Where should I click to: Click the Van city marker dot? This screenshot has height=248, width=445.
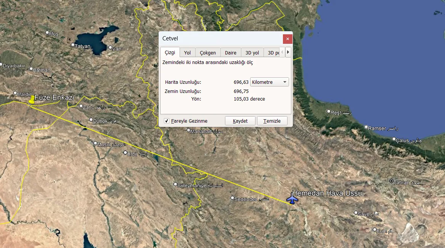pyautogui.click(x=111, y=47)
